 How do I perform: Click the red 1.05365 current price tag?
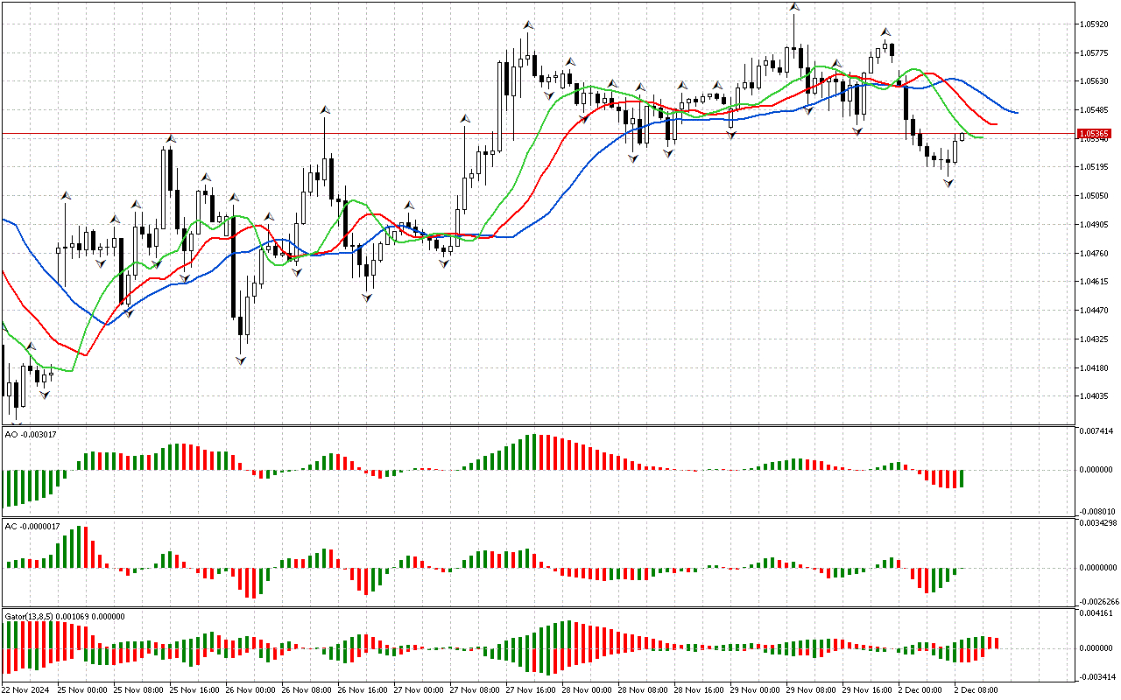pos(1095,134)
